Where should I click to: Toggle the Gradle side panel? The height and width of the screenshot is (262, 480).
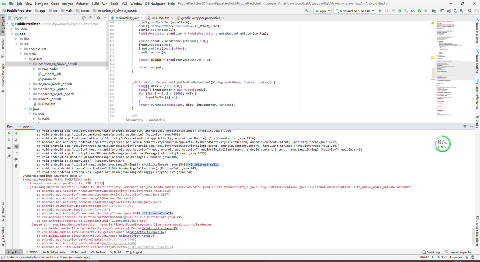477,122
